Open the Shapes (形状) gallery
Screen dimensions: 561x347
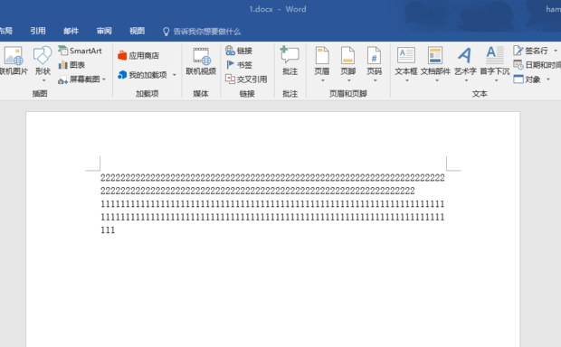pos(43,61)
